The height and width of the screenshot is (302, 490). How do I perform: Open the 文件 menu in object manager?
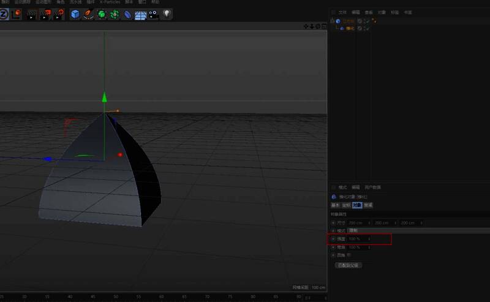coord(342,12)
